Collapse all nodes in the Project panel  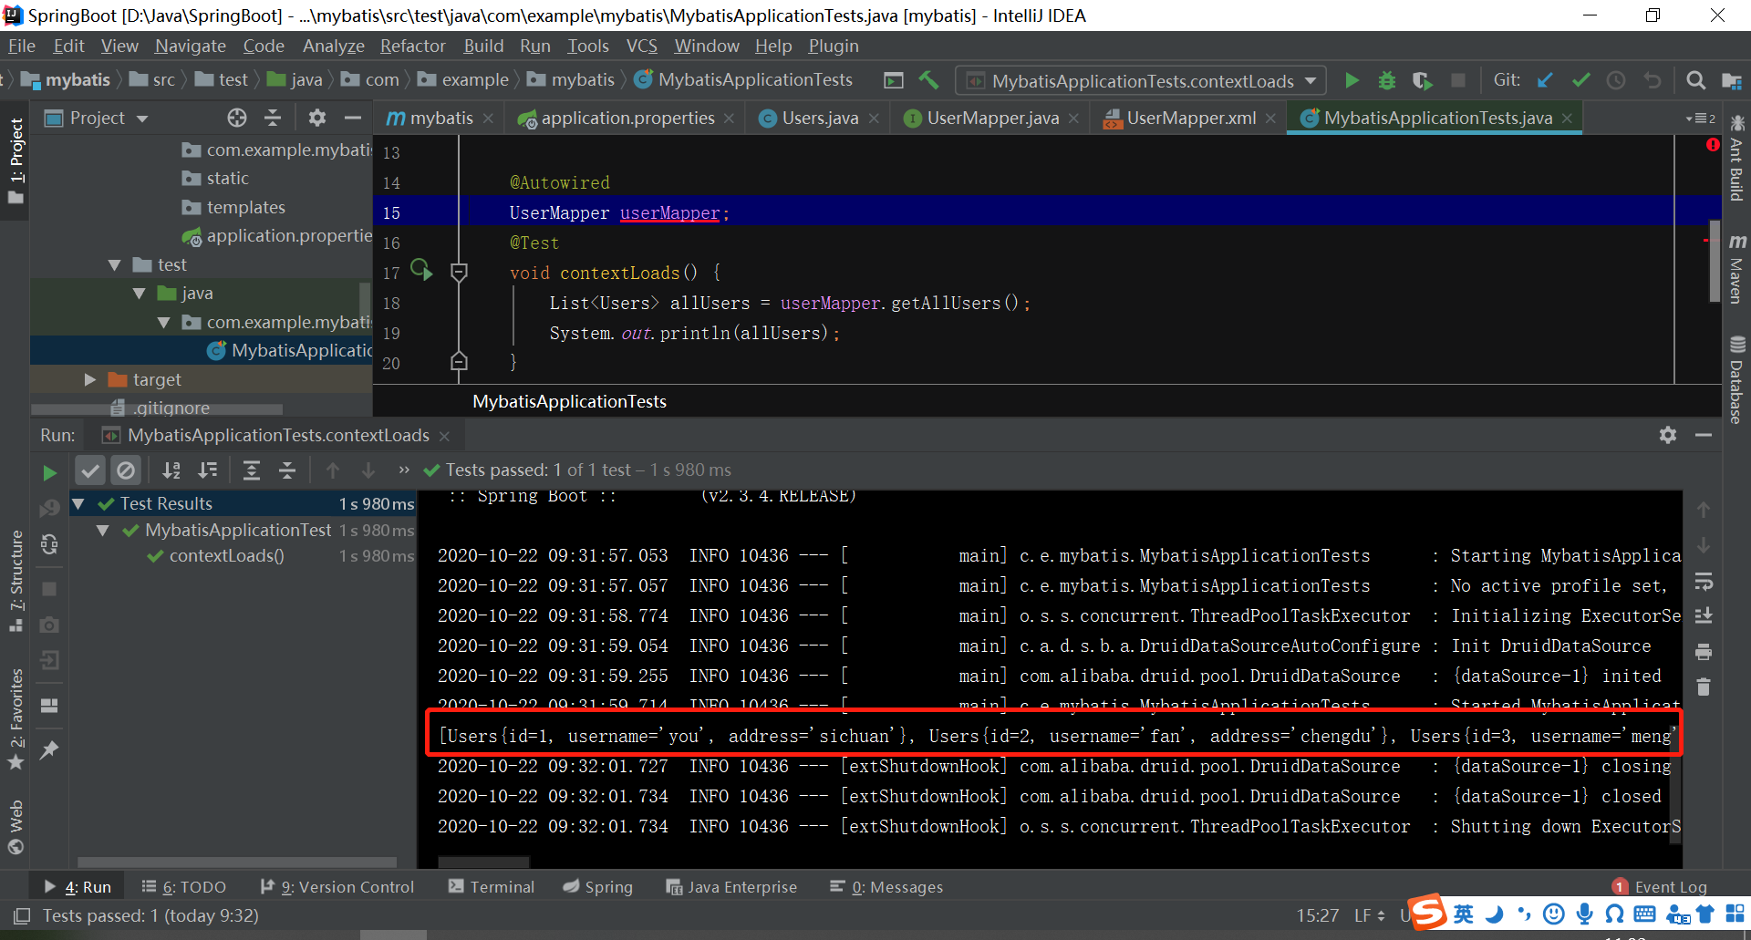(273, 118)
